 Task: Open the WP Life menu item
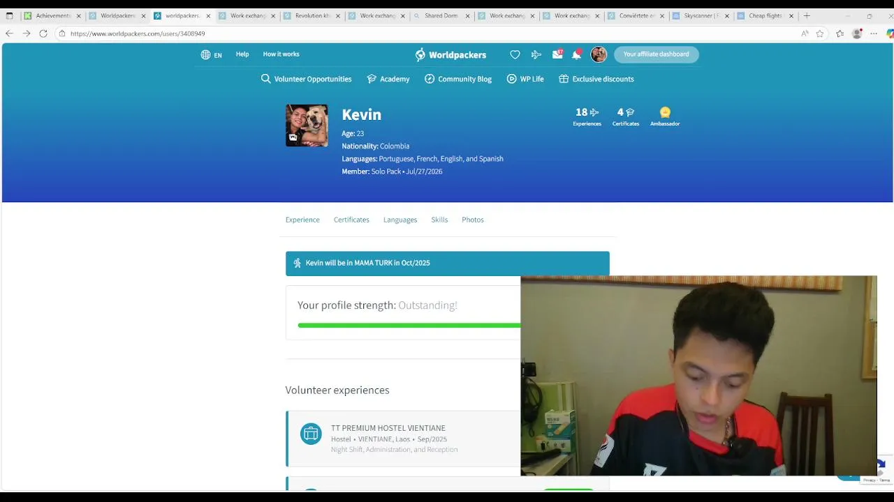(525, 79)
